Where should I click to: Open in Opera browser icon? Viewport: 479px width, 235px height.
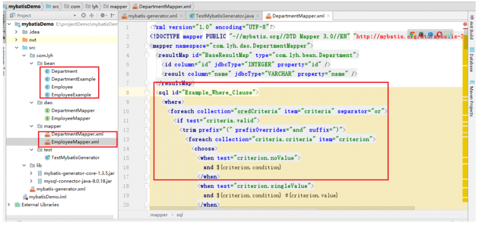[x=439, y=35]
